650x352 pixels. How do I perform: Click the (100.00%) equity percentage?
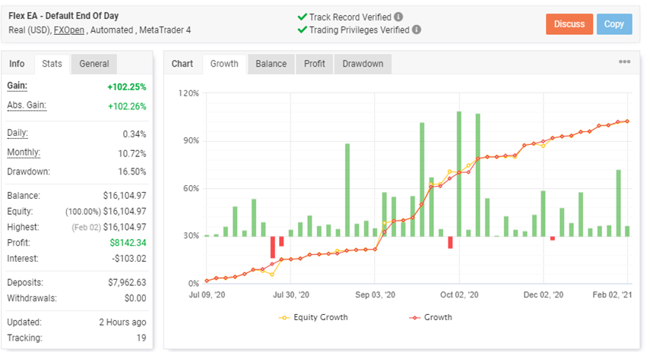pyautogui.click(x=83, y=212)
